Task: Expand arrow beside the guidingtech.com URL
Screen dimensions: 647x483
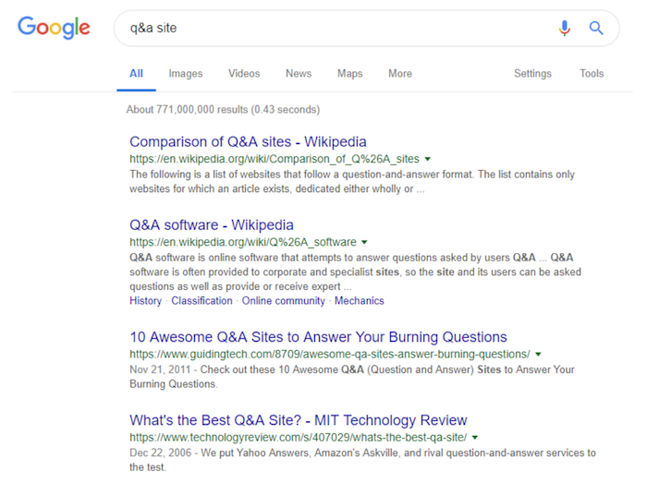Action: pos(538,355)
